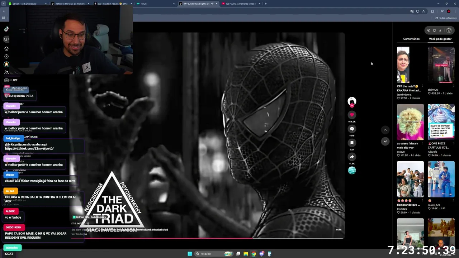This screenshot has width=459, height=258.
Task: Seek on the video red progress bar
Action: click(x=207, y=238)
